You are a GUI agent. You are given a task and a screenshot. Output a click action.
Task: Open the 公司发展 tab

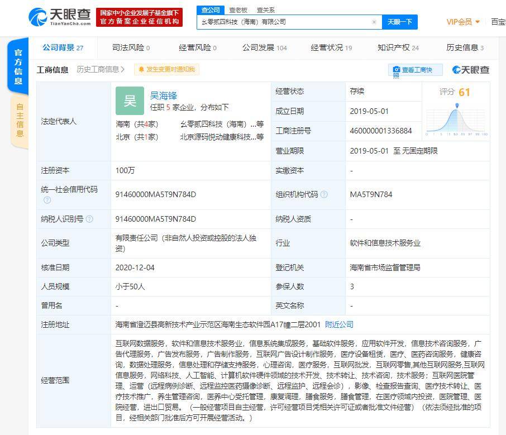265,48
